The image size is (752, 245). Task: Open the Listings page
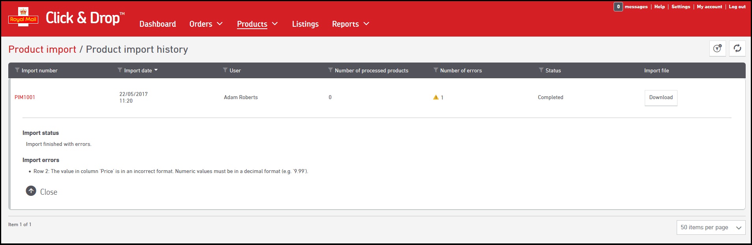305,24
